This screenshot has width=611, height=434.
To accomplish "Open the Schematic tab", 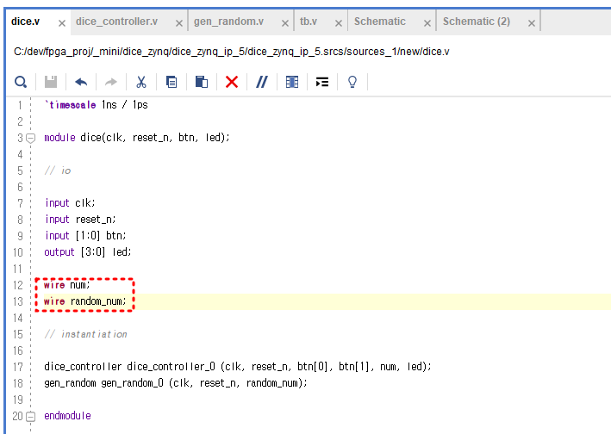I will (380, 22).
